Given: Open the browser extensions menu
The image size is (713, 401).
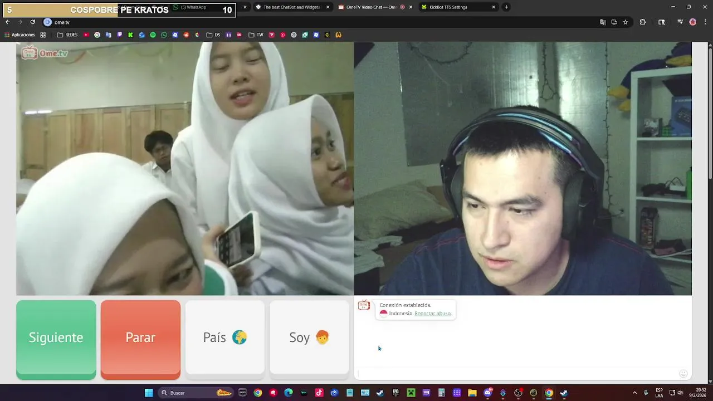Looking at the screenshot, I should tap(643, 22).
